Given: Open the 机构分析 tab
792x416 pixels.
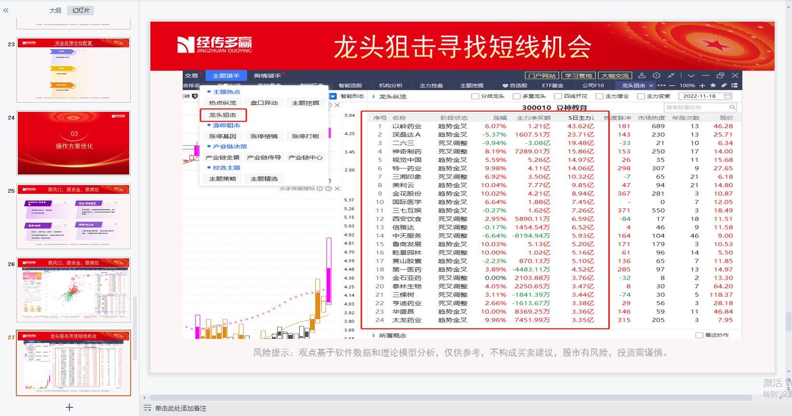Looking at the screenshot, I should (x=390, y=85).
